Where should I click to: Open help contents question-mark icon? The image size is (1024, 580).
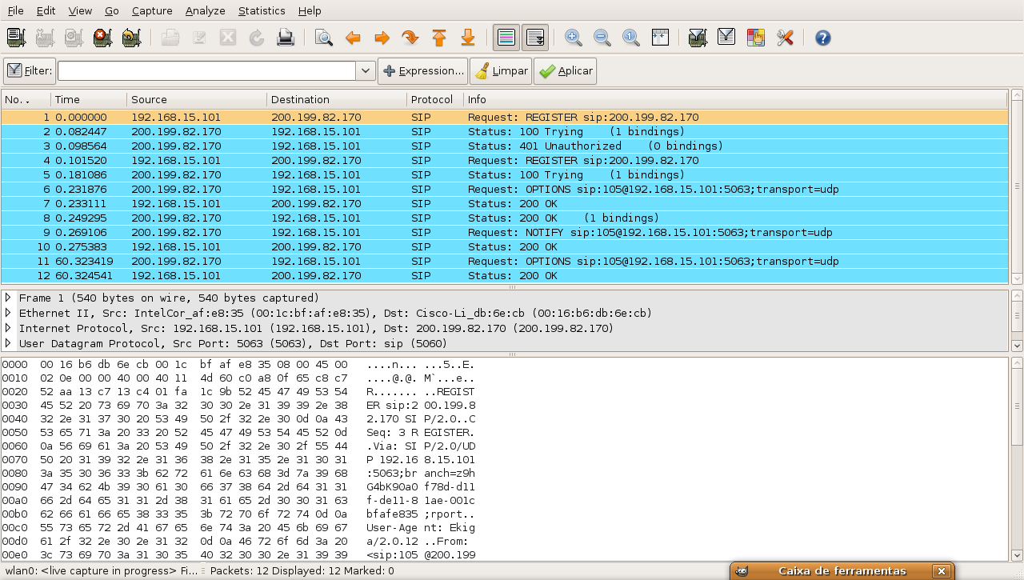point(822,38)
